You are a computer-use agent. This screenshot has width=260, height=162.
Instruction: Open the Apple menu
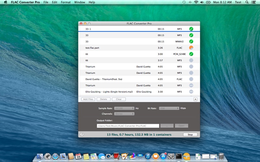[x=6, y=2]
